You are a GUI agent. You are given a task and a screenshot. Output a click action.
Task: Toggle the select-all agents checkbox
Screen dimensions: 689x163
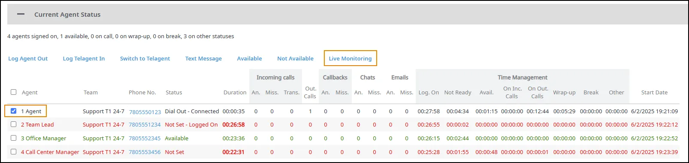(13, 92)
